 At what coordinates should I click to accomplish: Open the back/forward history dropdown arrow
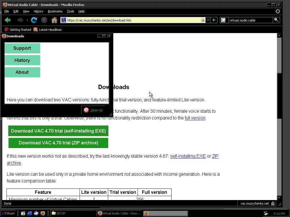click(x=27, y=20)
